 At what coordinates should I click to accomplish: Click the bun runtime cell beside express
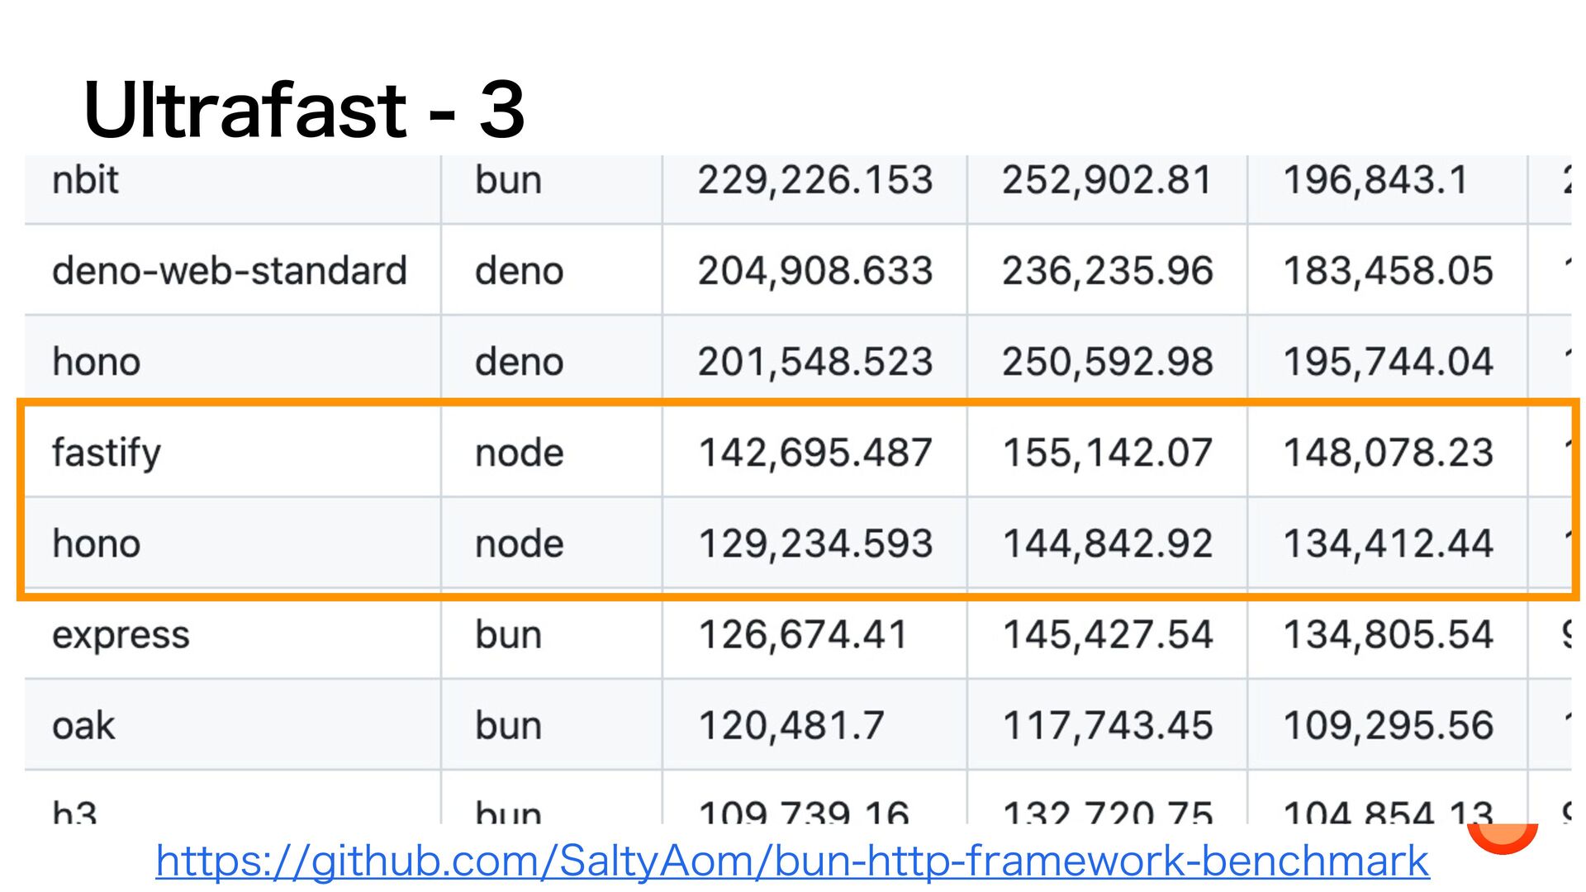pos(508,634)
